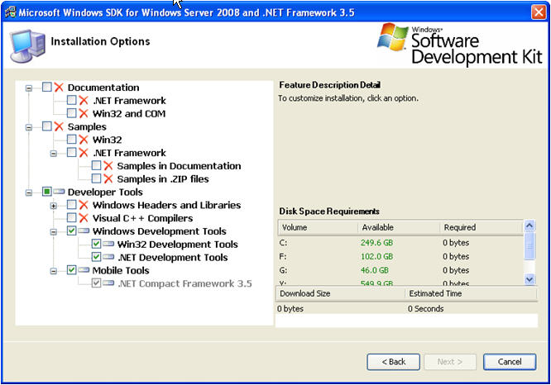Click the 46.0 GB available value
This screenshot has height=385, width=551.
(375, 270)
